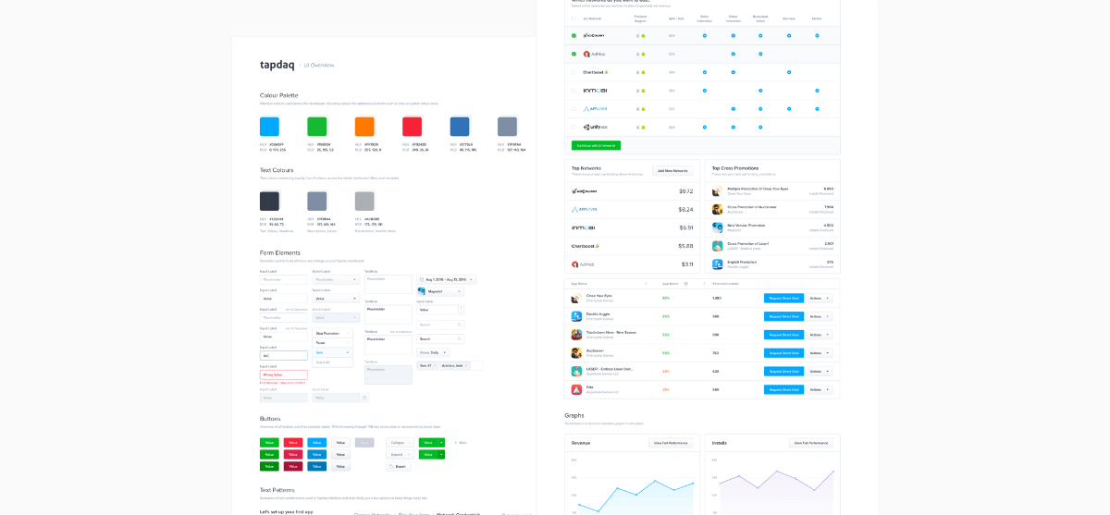Click arrow on top green split Value button

(x=441, y=442)
